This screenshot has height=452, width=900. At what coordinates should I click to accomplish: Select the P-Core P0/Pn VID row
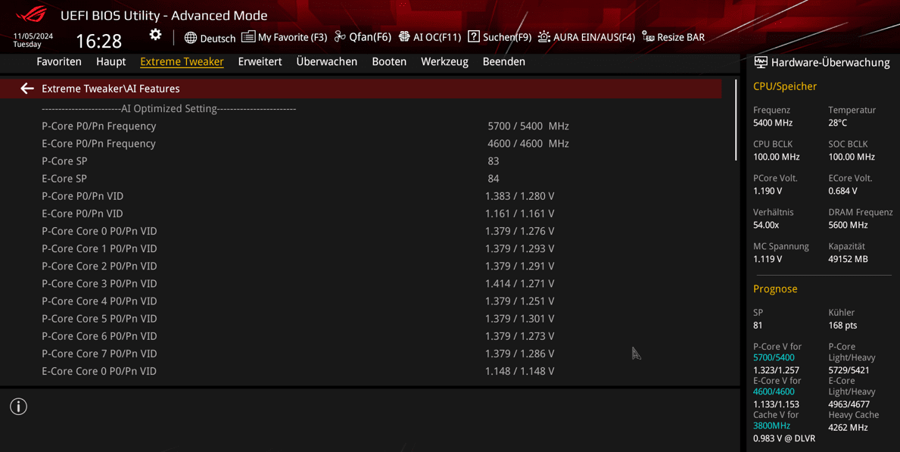coord(360,196)
